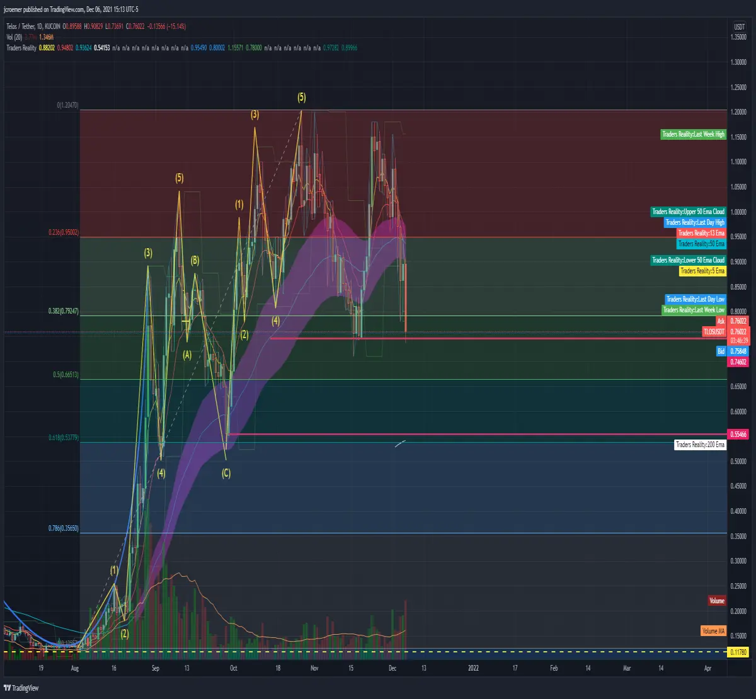Click the dark red Volume label

click(x=717, y=601)
